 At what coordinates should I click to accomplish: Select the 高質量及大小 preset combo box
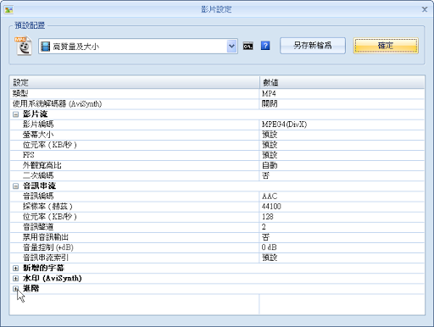(x=138, y=46)
